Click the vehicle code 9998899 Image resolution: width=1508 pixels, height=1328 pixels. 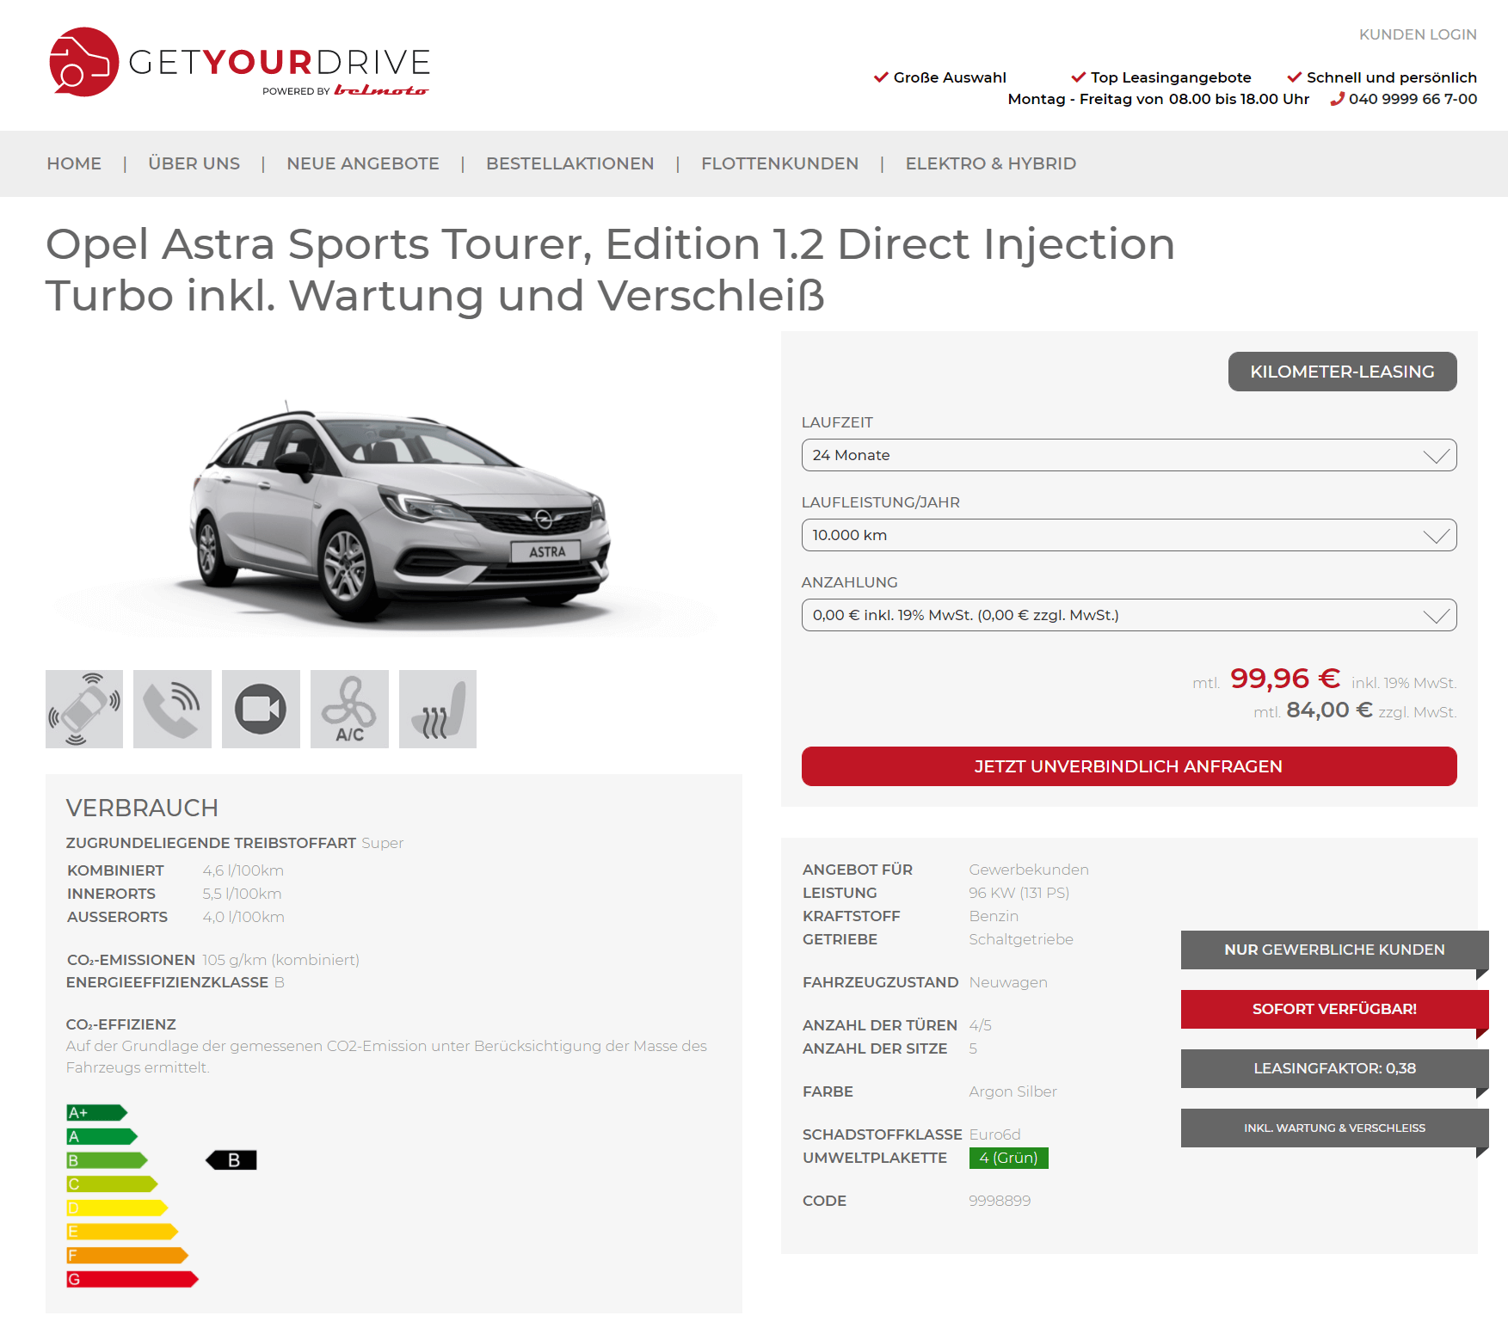[1000, 1201]
